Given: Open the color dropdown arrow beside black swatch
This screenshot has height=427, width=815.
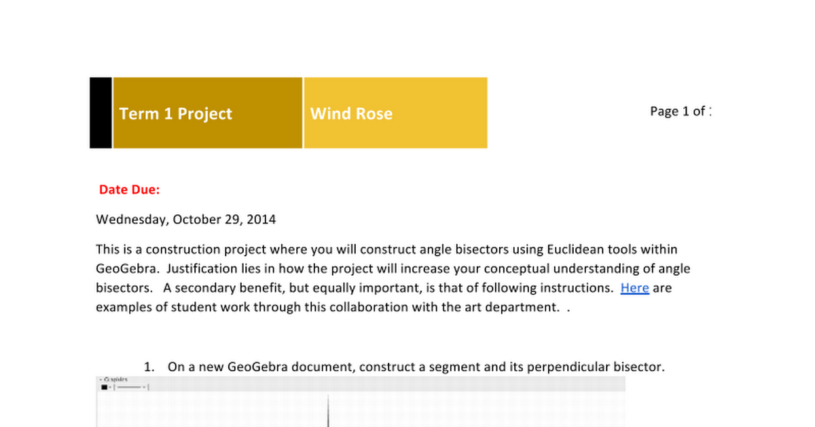Looking at the screenshot, I should (x=110, y=387).
